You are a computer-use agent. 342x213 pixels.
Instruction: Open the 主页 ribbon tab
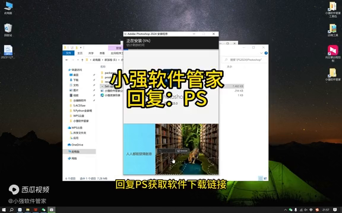click(80, 53)
